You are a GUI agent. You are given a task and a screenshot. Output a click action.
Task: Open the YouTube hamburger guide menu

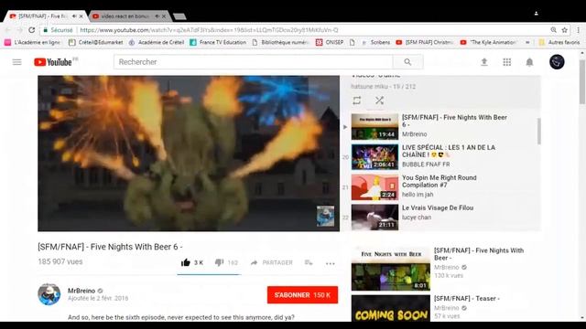[16, 62]
